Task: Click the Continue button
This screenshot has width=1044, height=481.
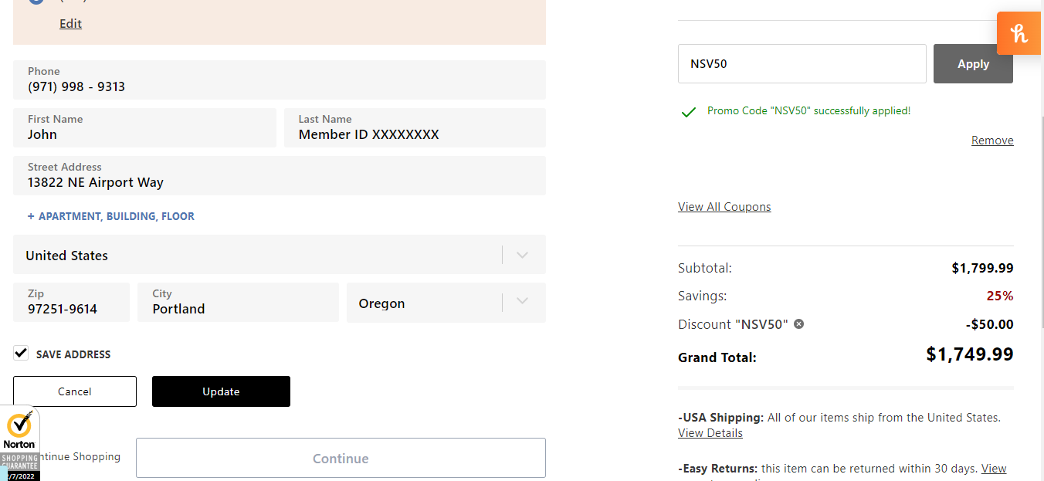Action: click(x=341, y=459)
